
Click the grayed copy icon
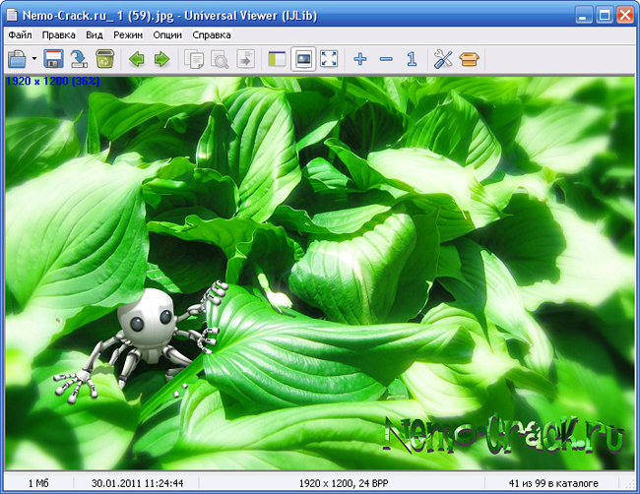pos(194,59)
